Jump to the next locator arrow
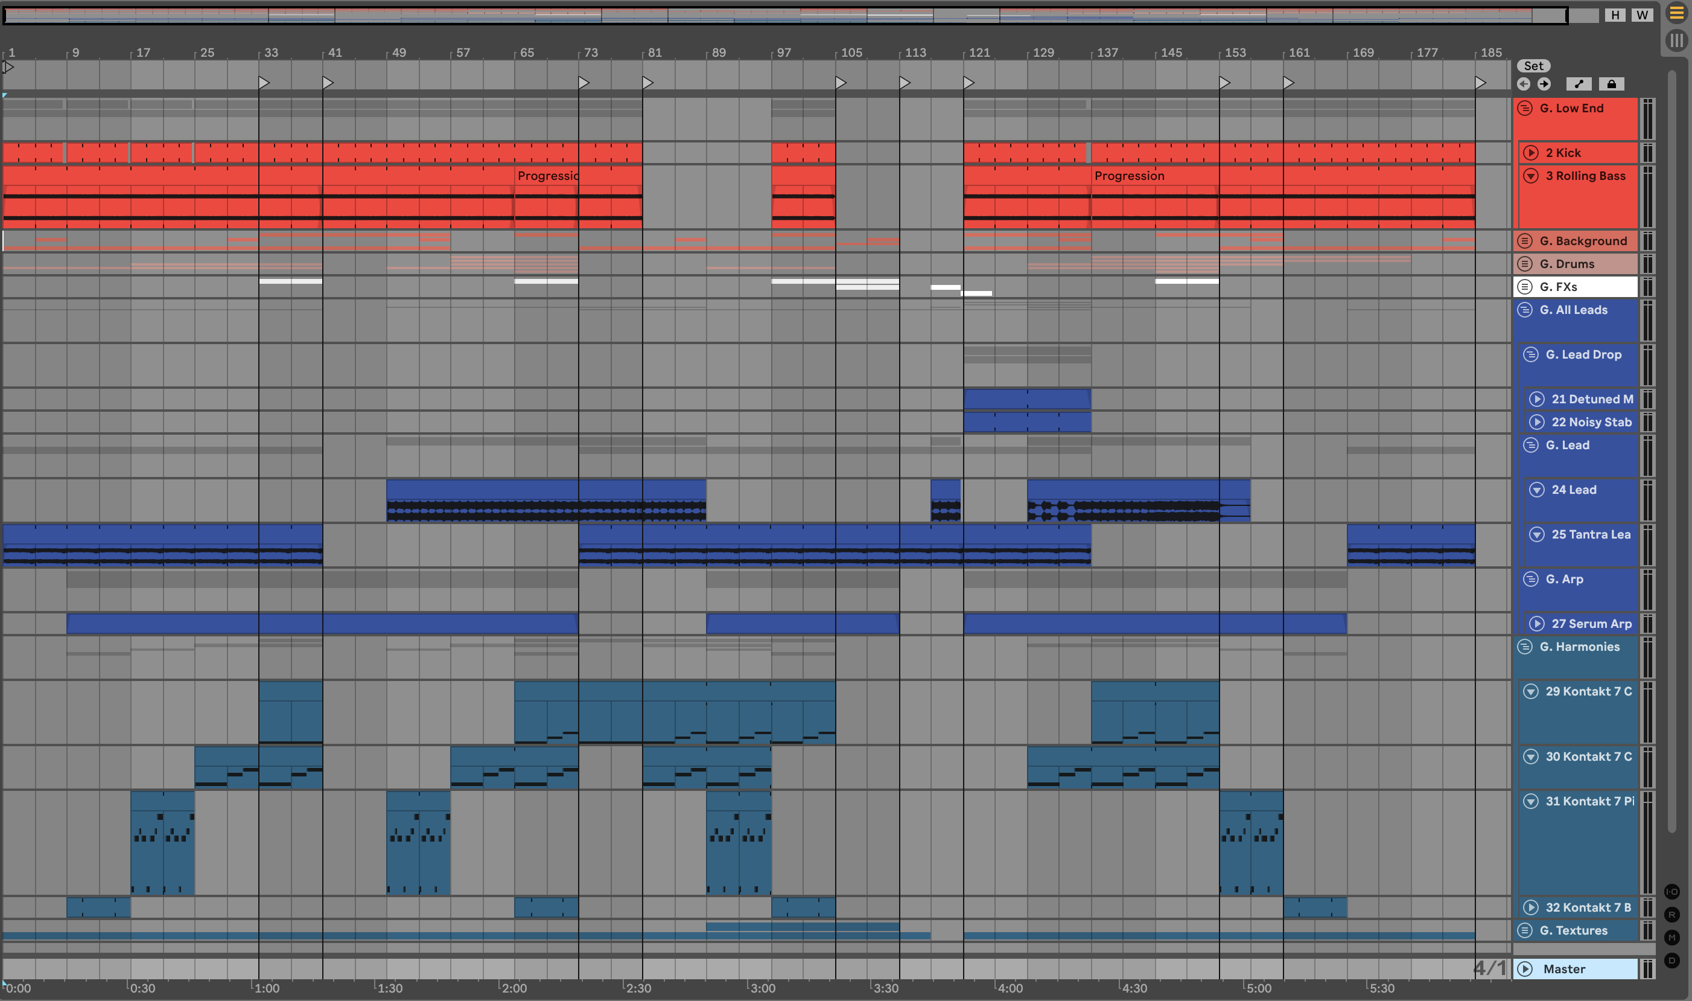Screen dimensions: 1692x1001 click(1544, 85)
